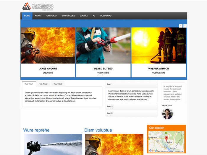Click the Neque porro avatar photo
Viewport: 207px width, 155px height.
pos(167,114)
